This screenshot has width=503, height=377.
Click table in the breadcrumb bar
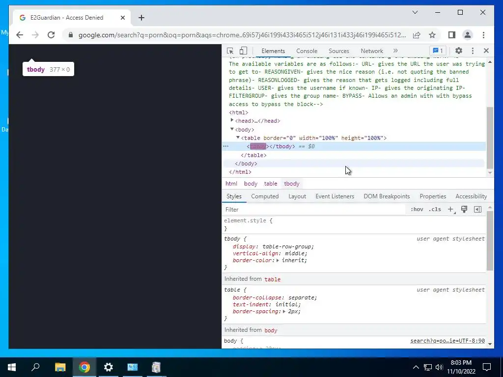[271, 184]
